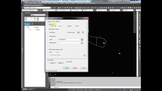Open Help from the Export dialog
The image size is (162, 91).
tap(84, 68)
